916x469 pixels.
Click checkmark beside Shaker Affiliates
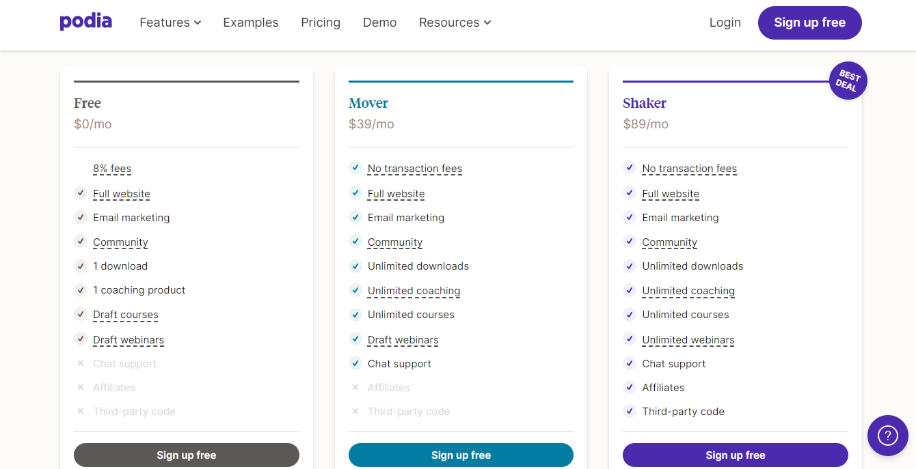tap(630, 387)
